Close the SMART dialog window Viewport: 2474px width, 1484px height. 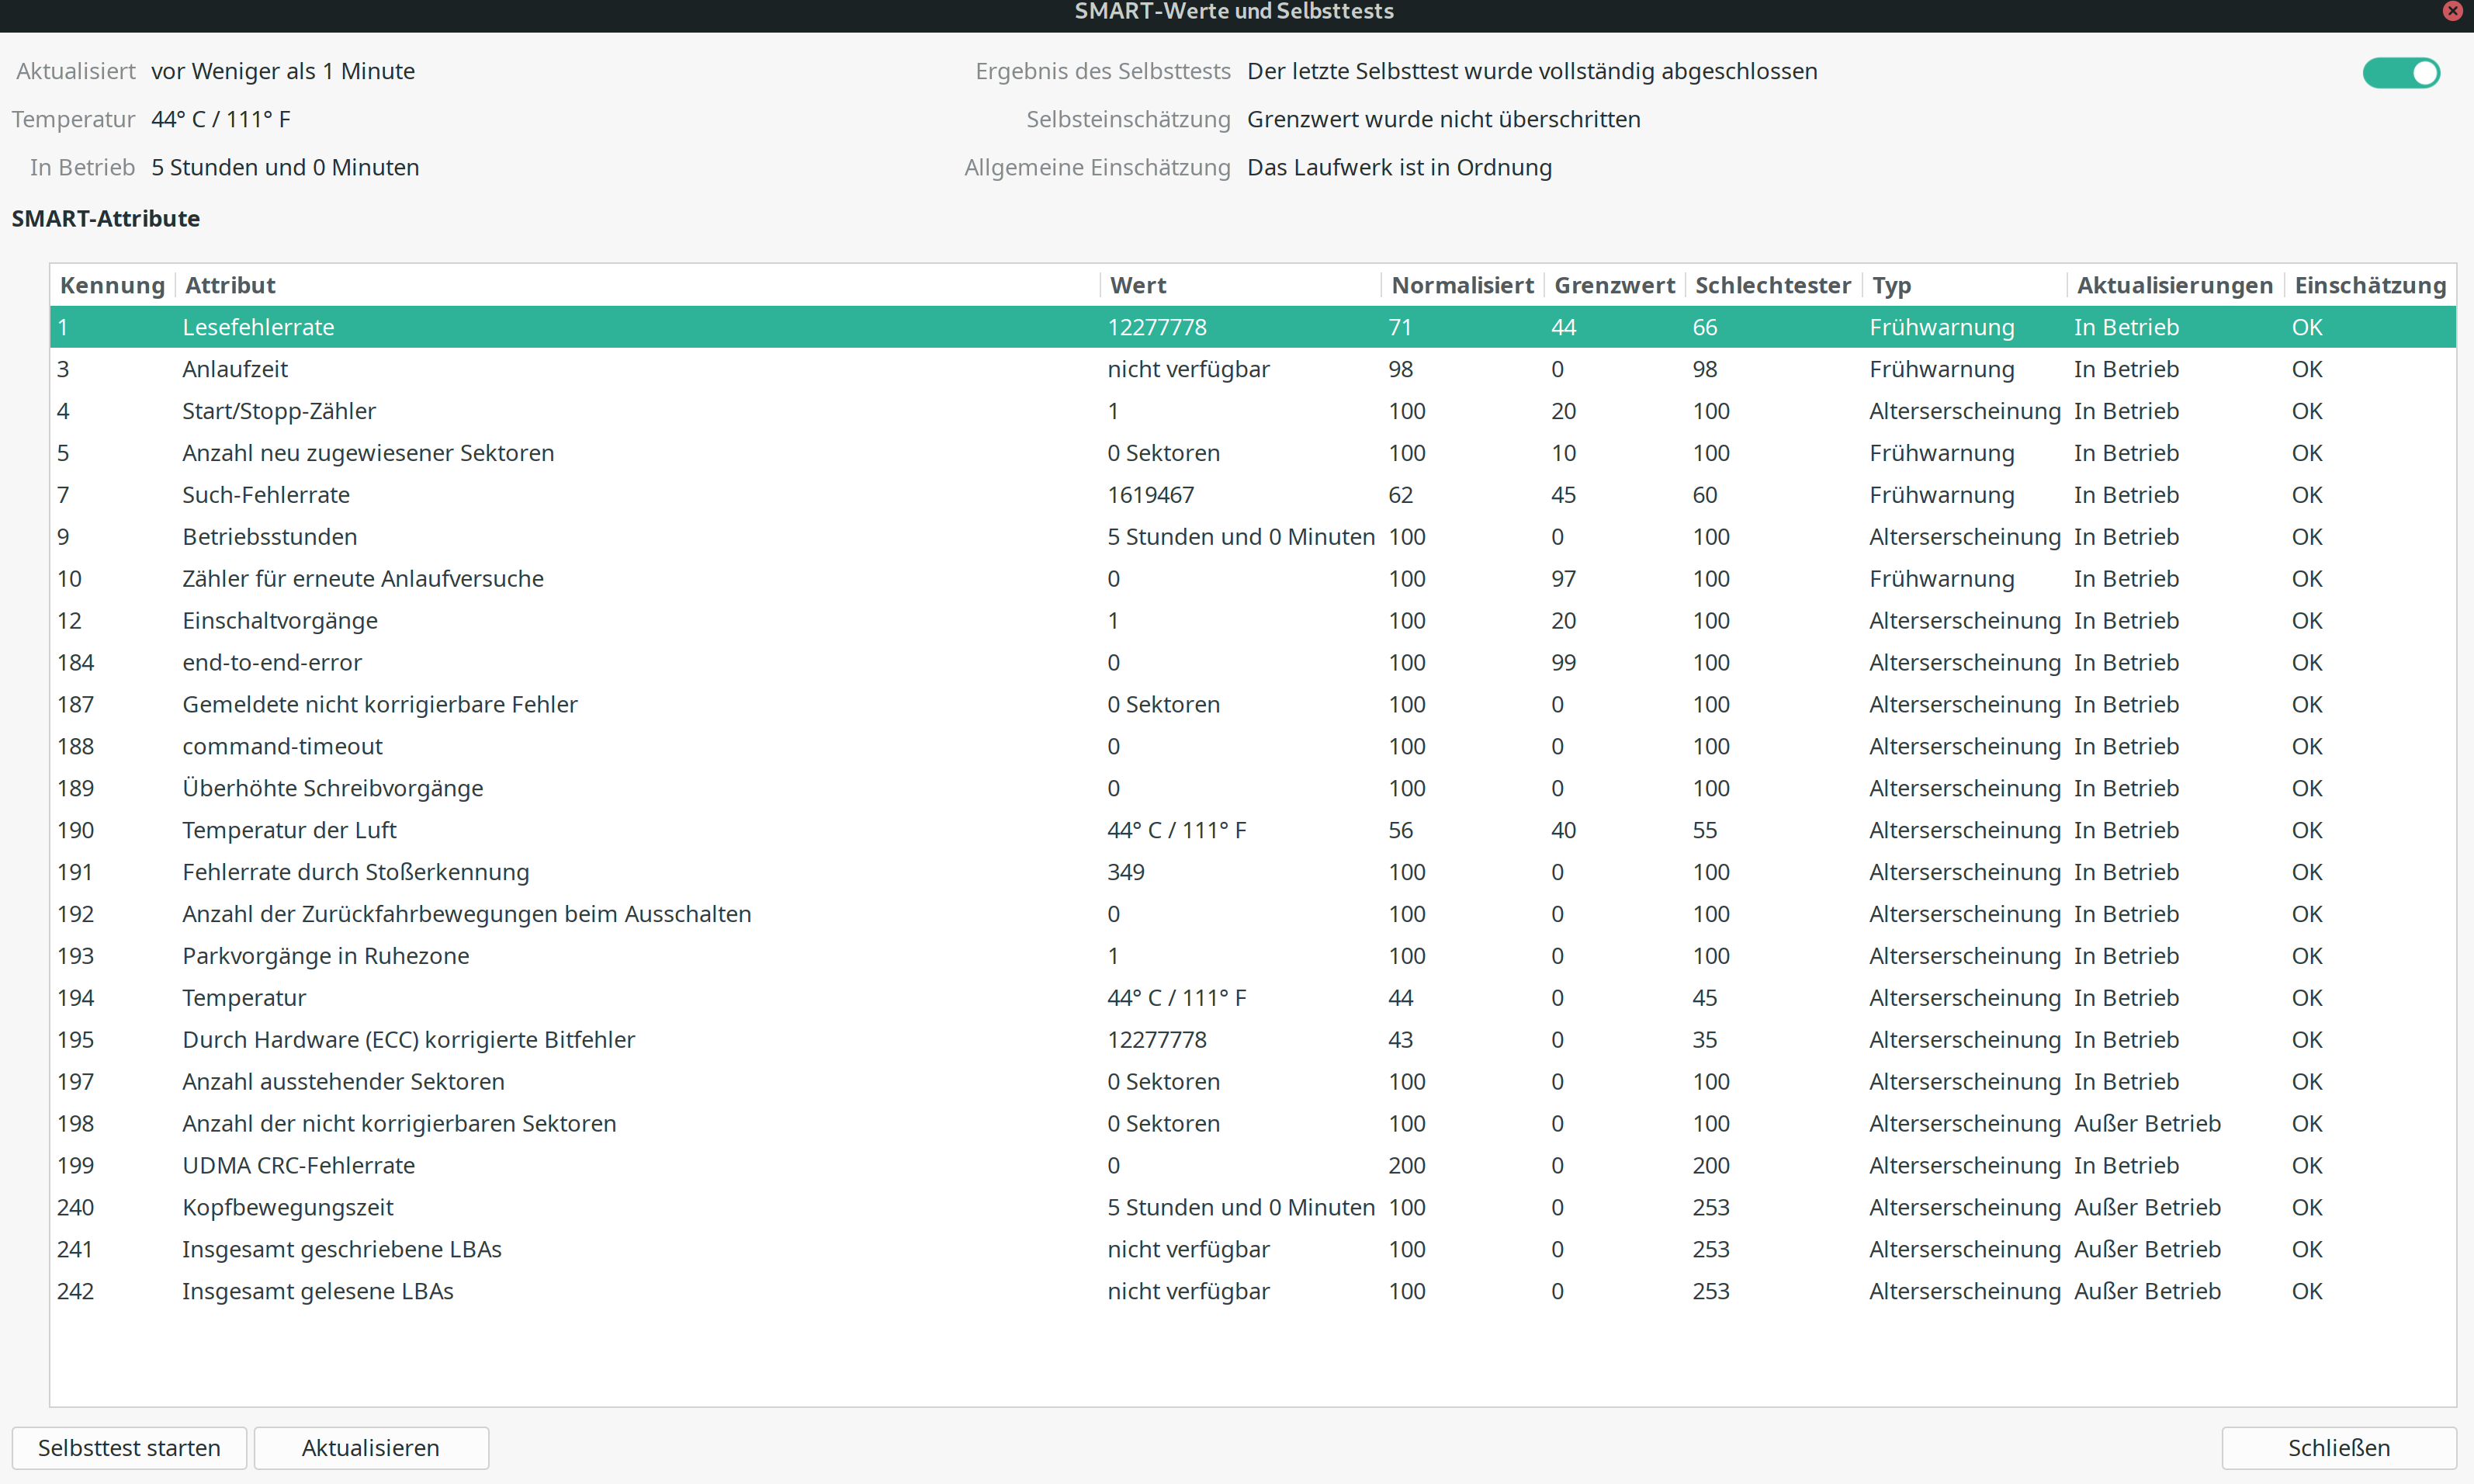2452,12
